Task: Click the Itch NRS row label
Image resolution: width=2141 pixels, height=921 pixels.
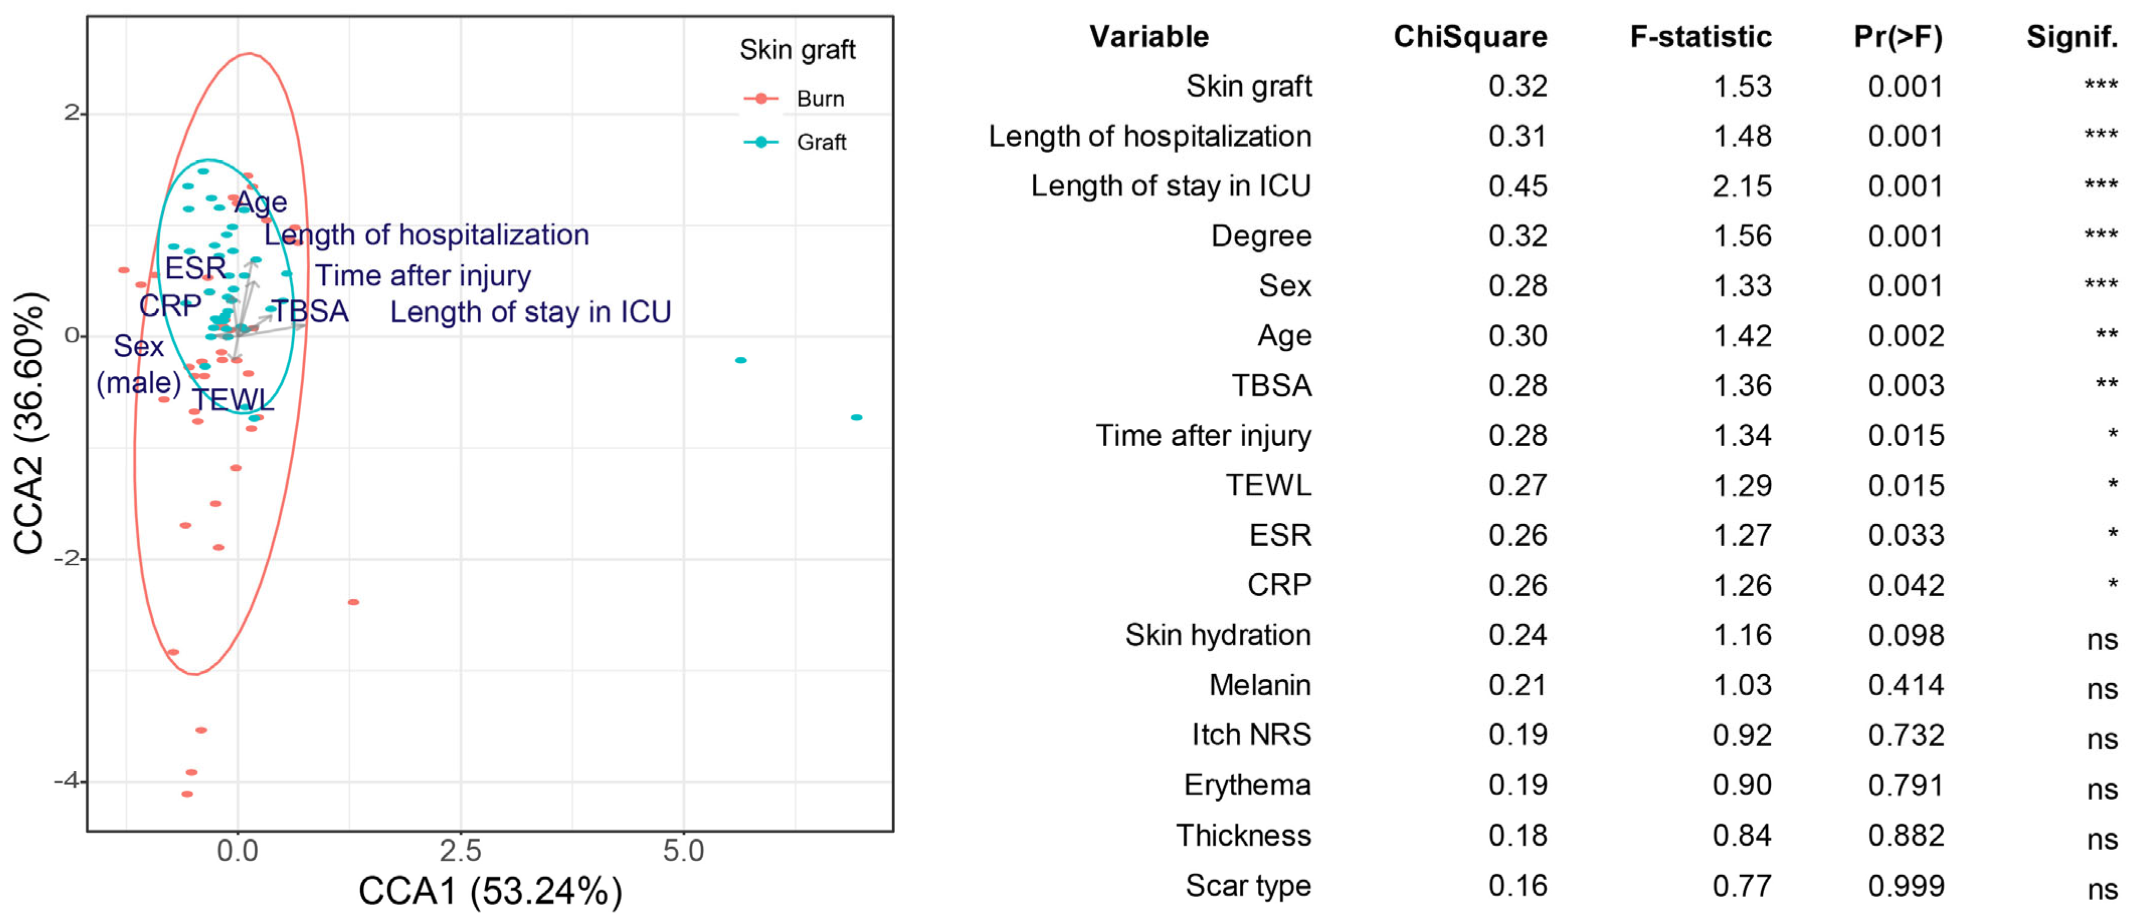Action: 1251,736
